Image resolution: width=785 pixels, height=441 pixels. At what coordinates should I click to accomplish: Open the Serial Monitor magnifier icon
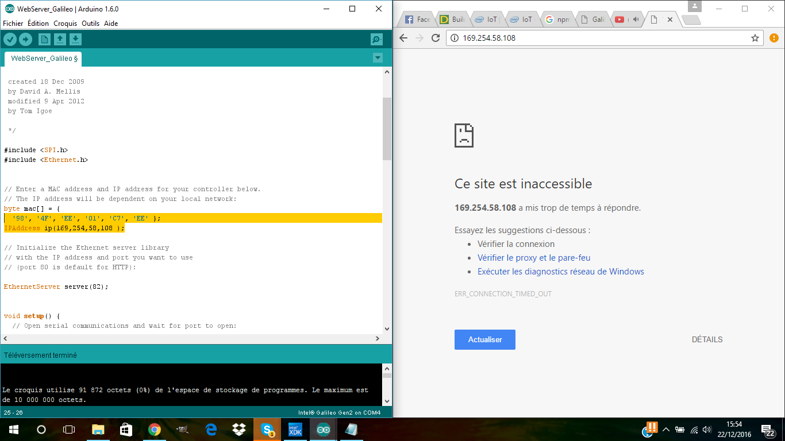[x=376, y=39]
